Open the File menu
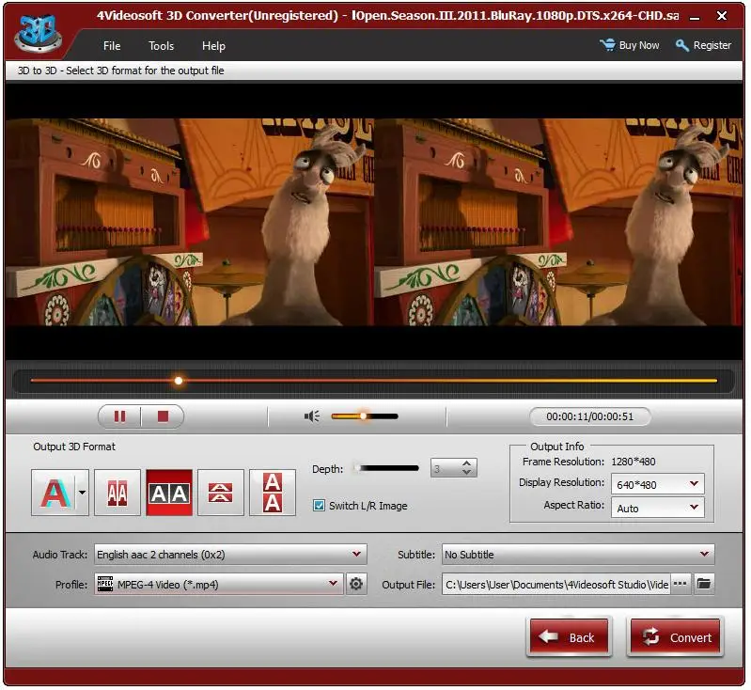The height and width of the screenshot is (690, 751). point(112,45)
